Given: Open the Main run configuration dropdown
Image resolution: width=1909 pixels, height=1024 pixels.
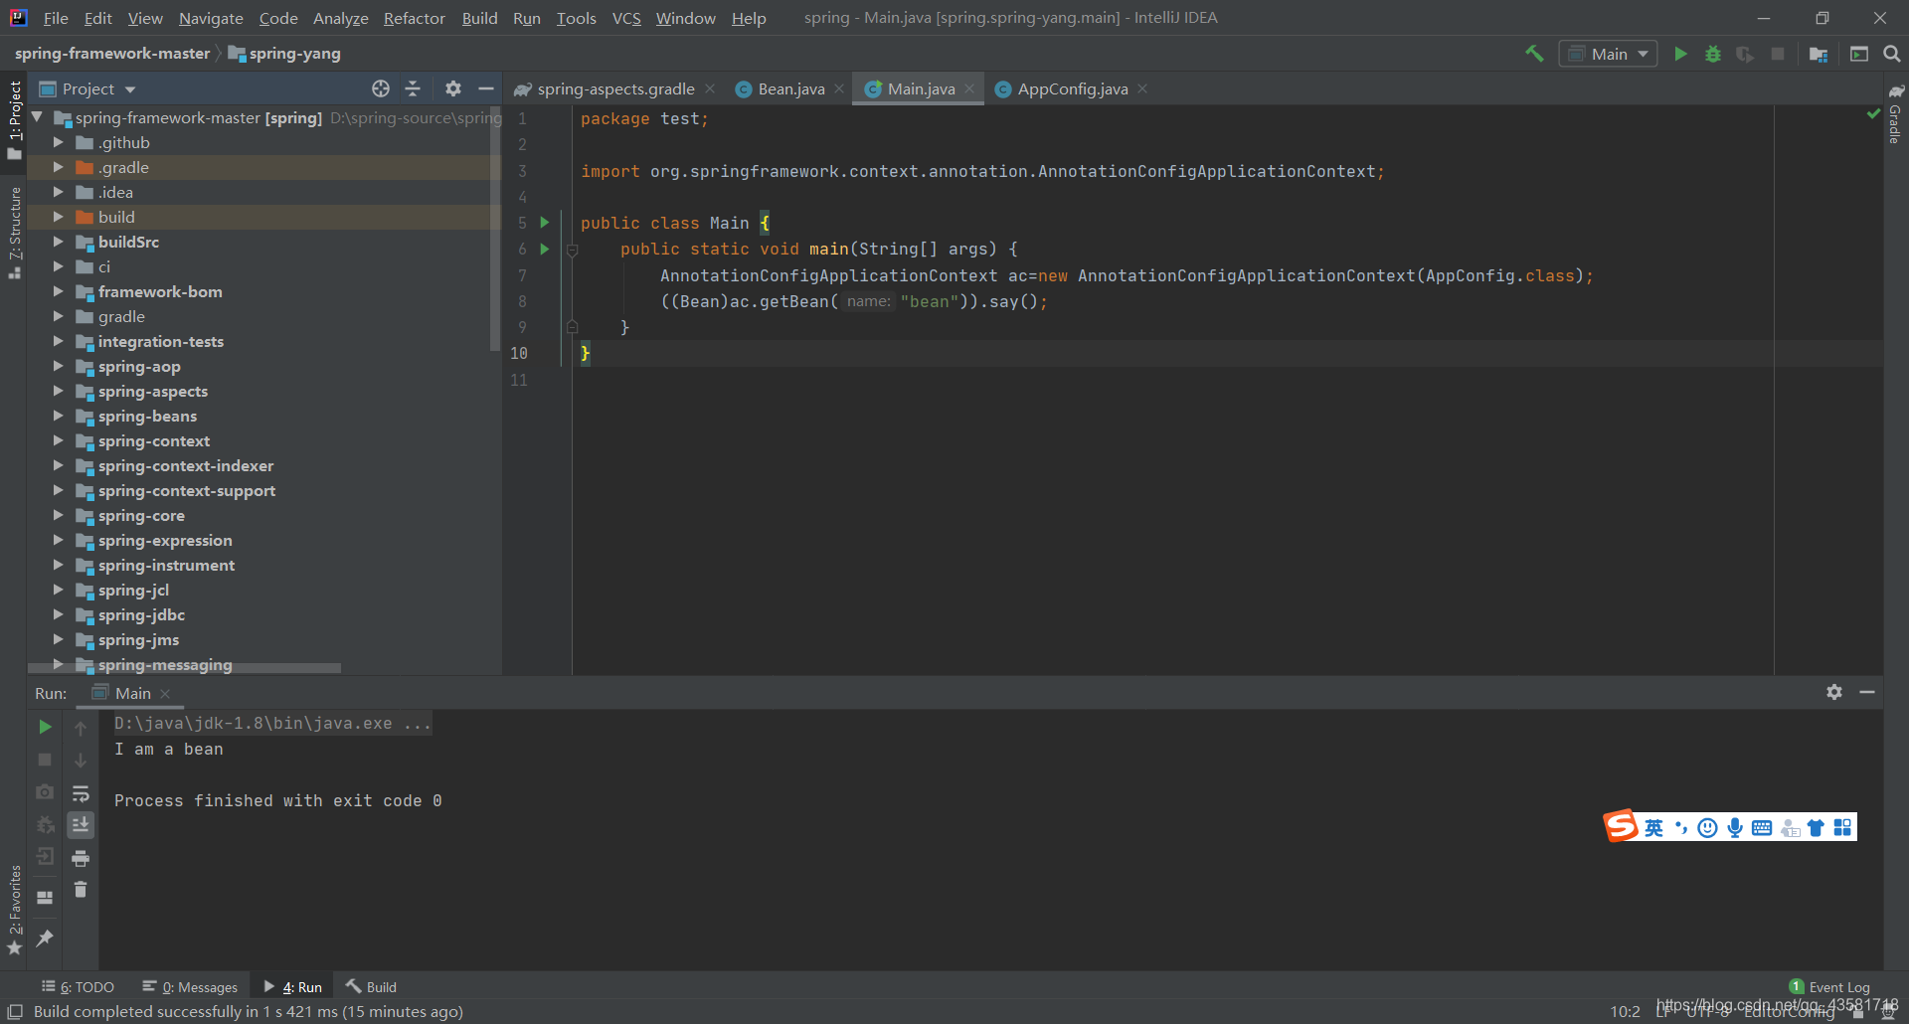Looking at the screenshot, I should pyautogui.click(x=1609, y=54).
